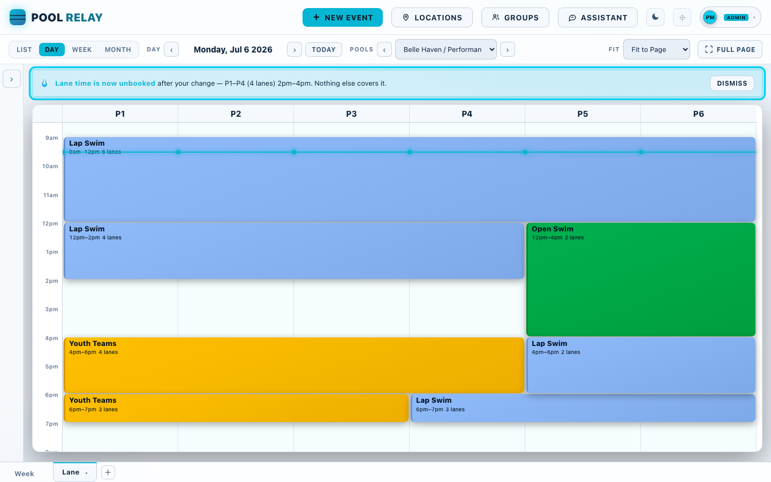Select the Day view tab

point(52,49)
